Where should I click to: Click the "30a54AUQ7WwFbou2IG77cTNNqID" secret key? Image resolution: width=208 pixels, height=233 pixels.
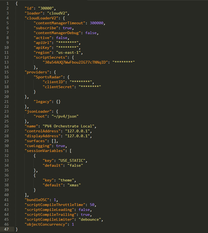(x=75, y=62)
